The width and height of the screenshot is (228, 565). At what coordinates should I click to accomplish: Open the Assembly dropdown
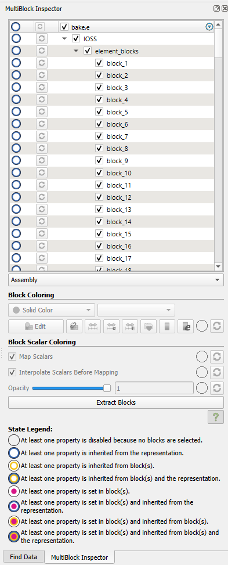pos(116,280)
